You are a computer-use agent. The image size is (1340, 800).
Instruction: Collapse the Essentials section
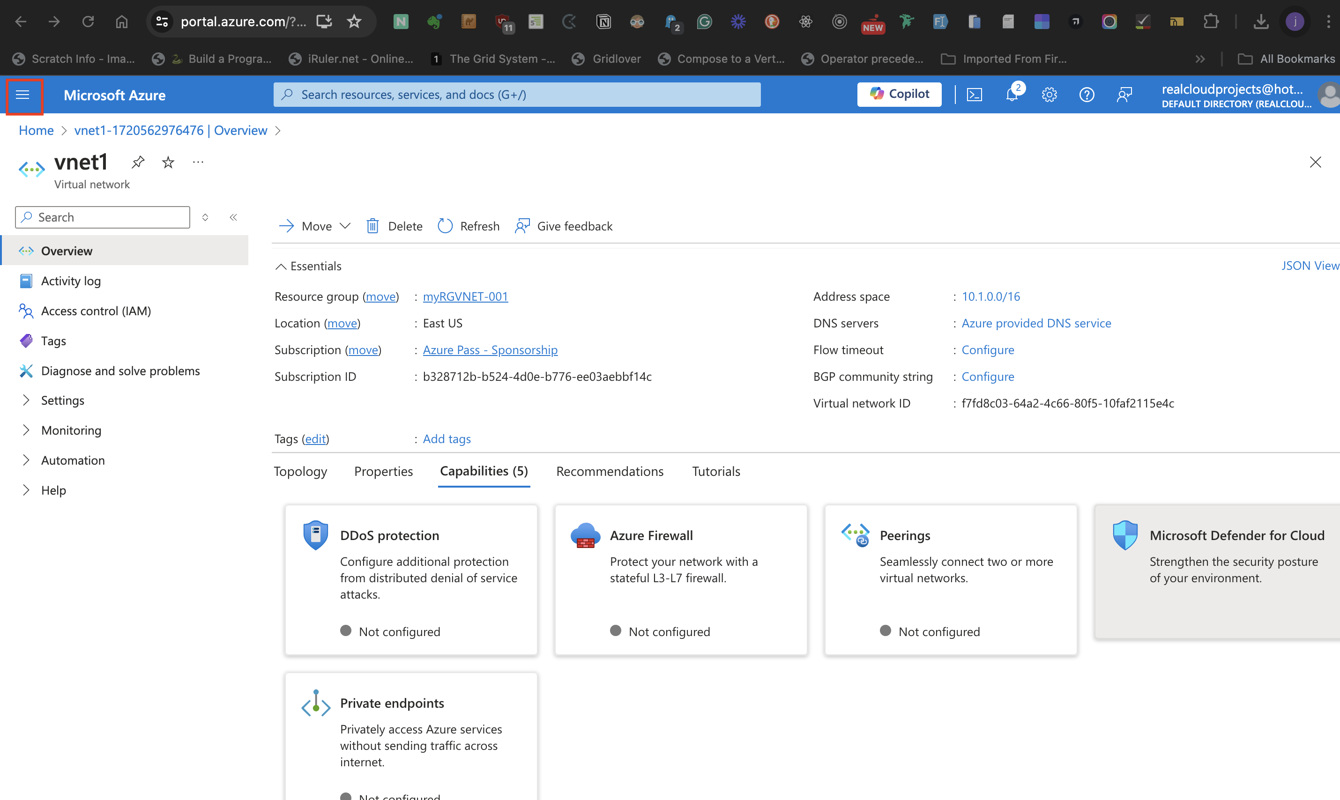pyautogui.click(x=281, y=267)
